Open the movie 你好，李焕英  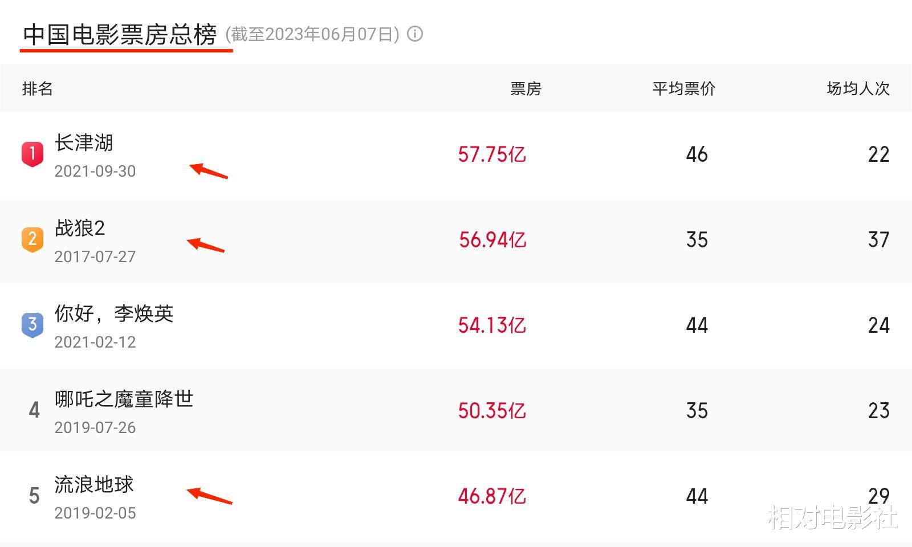114,313
